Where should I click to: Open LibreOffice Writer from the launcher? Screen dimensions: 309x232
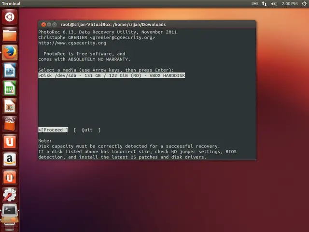tap(10, 71)
